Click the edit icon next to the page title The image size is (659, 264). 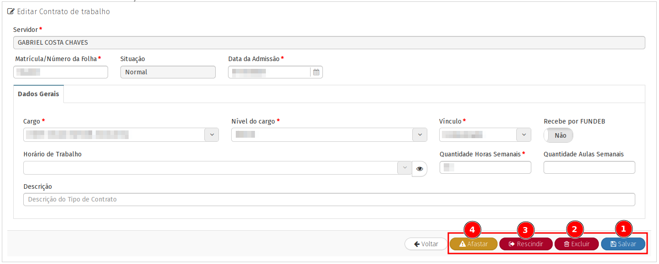pyautogui.click(x=11, y=11)
